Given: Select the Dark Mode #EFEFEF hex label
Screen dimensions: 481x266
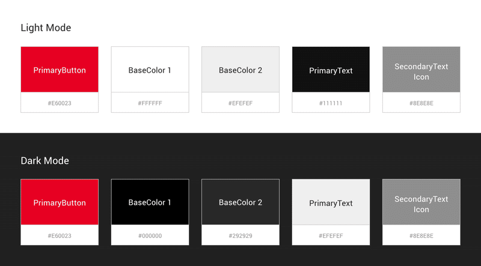Looking at the screenshot, I should (x=331, y=236).
